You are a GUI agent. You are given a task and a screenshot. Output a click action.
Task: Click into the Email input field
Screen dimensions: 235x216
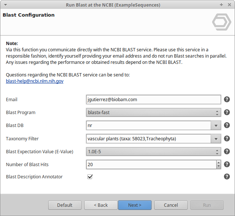point(153,99)
